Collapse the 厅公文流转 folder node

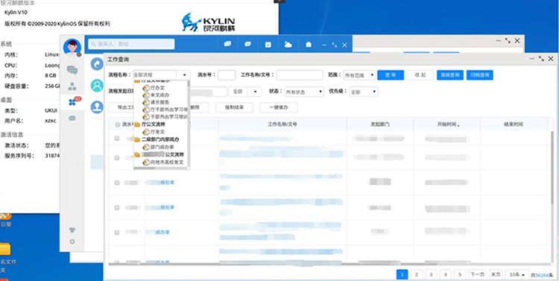tap(137, 124)
